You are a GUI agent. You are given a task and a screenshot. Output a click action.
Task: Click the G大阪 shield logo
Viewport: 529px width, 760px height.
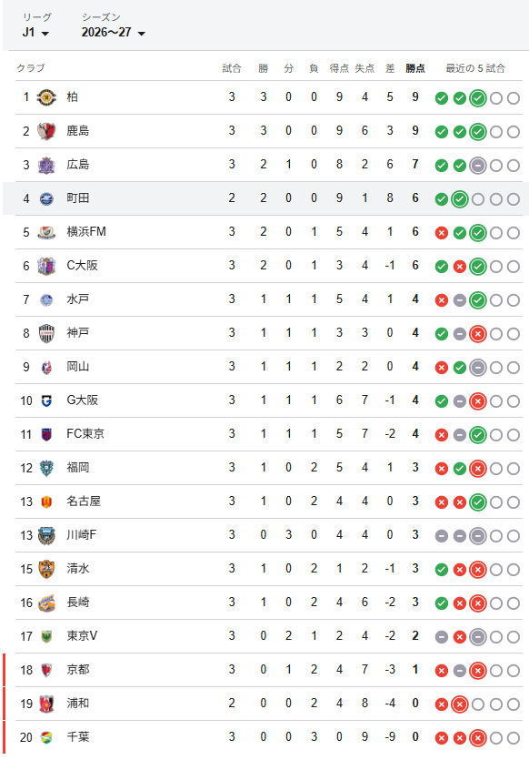46,400
